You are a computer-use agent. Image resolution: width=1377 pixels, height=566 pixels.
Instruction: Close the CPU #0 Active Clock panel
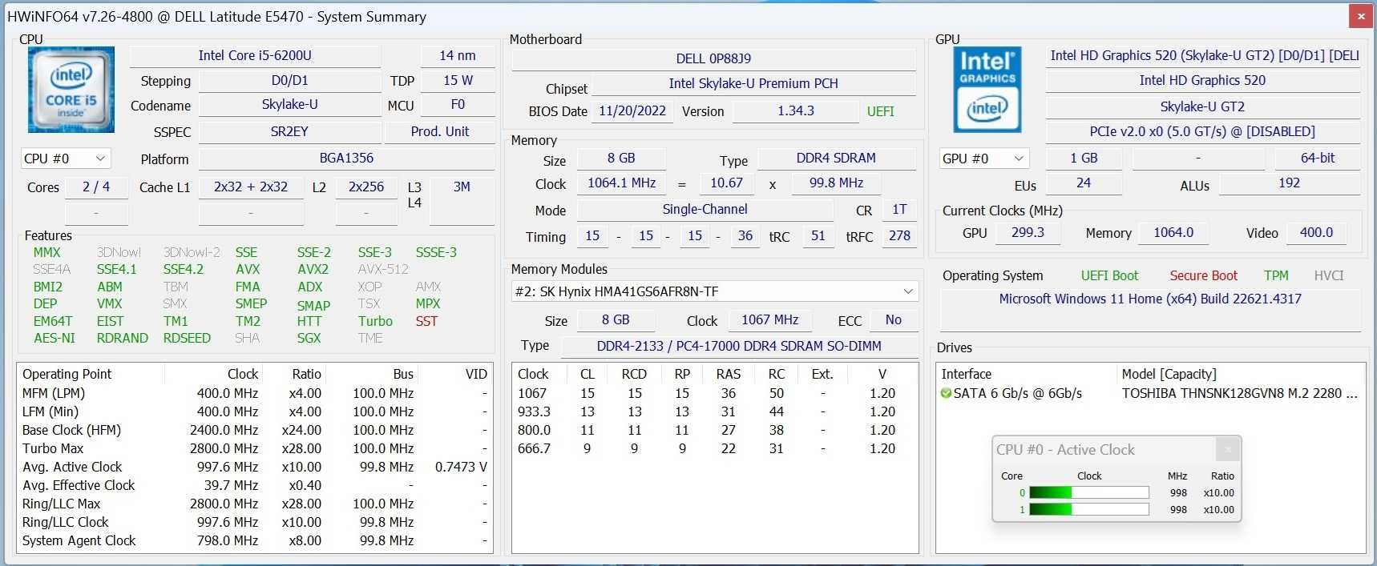click(x=1227, y=450)
